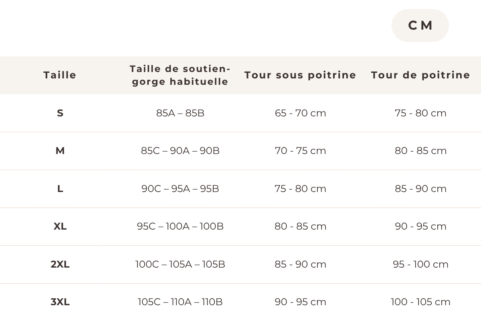The image size is (481, 320).
Task: Select size L row label
Action: pyautogui.click(x=60, y=189)
